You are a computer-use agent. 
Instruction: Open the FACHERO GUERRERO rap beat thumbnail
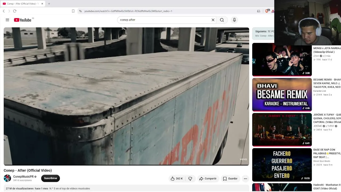(282, 165)
